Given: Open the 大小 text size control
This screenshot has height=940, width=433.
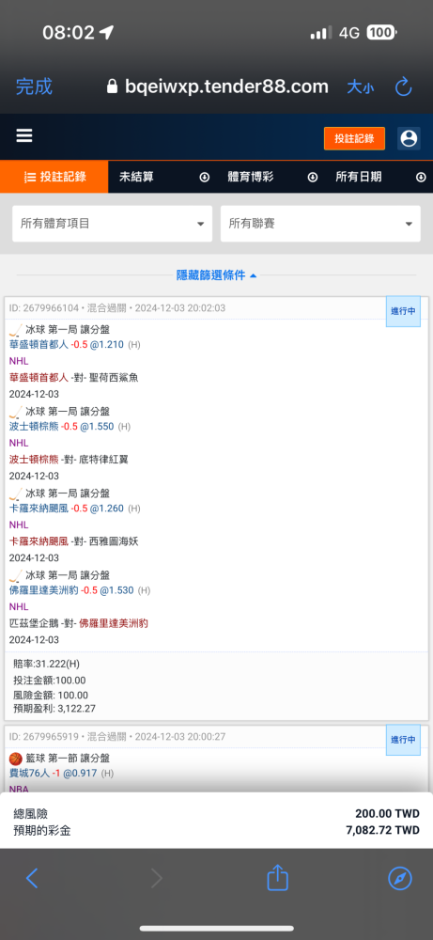Looking at the screenshot, I should pos(361,87).
